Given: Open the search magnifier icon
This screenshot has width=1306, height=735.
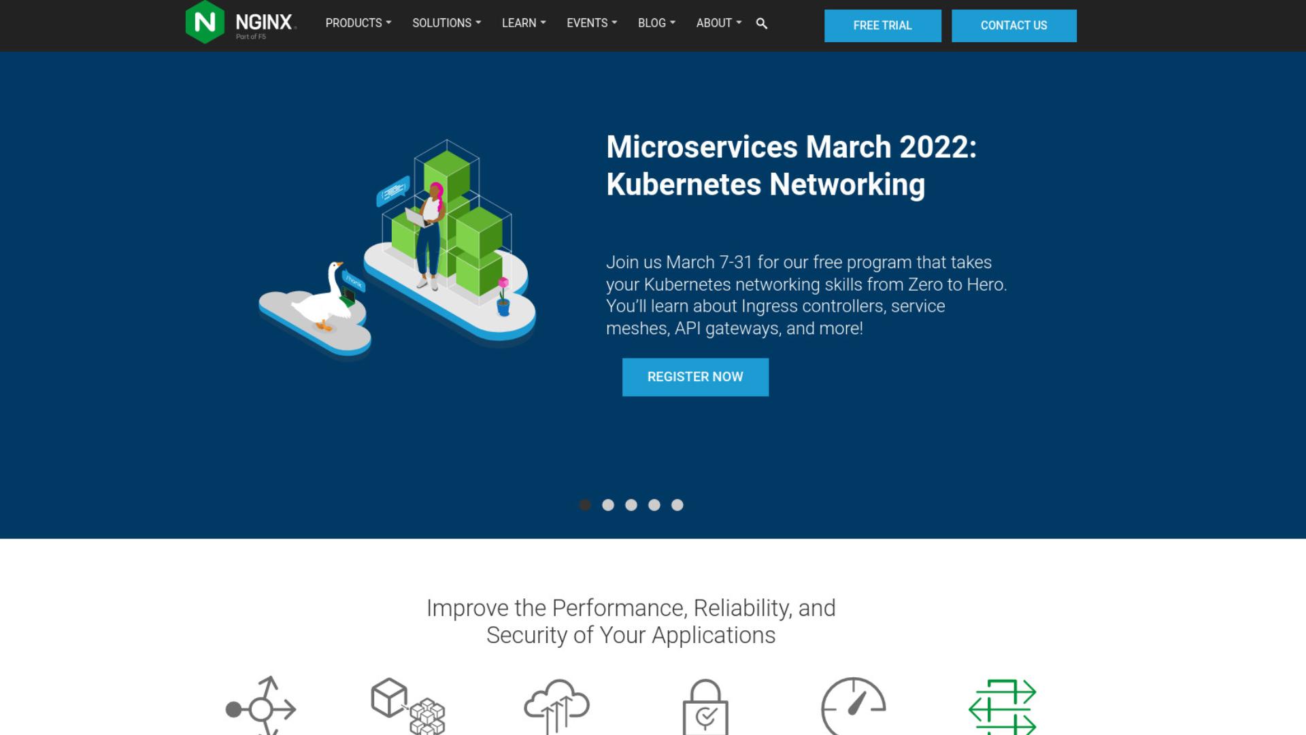Looking at the screenshot, I should pyautogui.click(x=762, y=24).
